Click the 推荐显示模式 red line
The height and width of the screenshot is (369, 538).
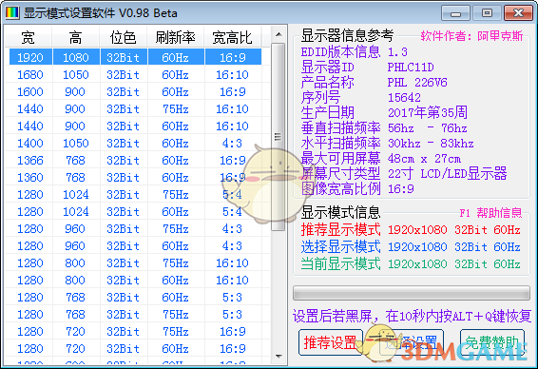[411, 229]
